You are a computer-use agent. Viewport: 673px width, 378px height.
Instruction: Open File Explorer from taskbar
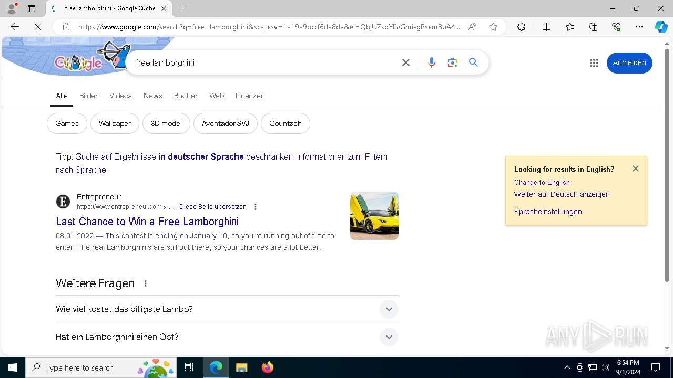[241, 367]
